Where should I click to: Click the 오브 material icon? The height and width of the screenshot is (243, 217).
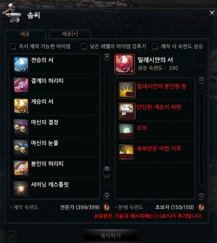click(x=126, y=131)
